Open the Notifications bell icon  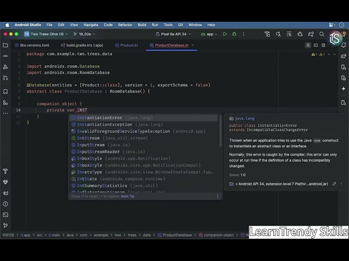(344, 45)
